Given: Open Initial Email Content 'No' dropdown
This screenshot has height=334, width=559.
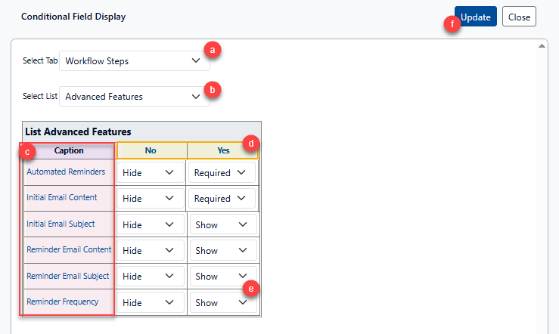Looking at the screenshot, I should point(150,199).
